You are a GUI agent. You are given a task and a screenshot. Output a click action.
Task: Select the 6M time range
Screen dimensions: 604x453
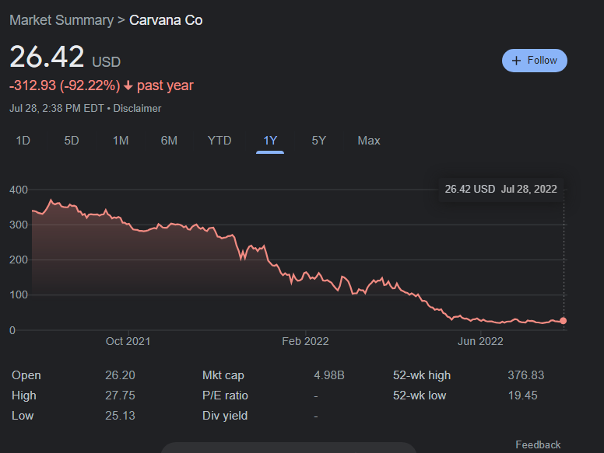click(169, 141)
